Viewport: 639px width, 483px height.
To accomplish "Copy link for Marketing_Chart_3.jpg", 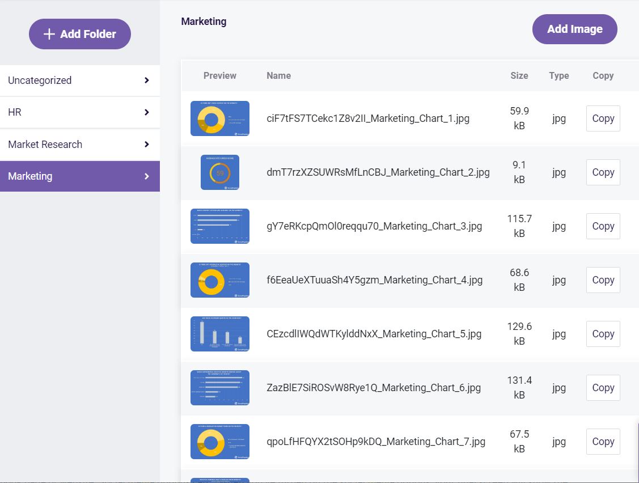I will coord(603,226).
